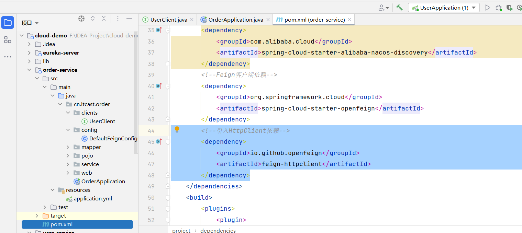Click the intention lightbulb on line 44
This screenshot has height=233, width=522.
tap(177, 129)
